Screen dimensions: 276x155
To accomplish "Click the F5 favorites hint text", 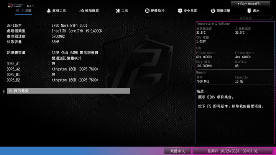I will [x=231, y=106].
